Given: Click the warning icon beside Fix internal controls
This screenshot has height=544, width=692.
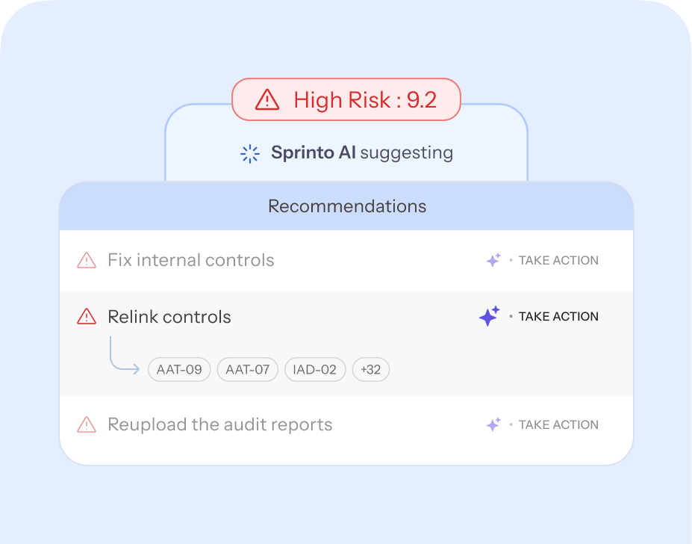Looking at the screenshot, I should tap(85, 260).
